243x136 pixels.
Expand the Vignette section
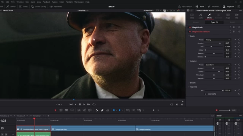point(189,87)
